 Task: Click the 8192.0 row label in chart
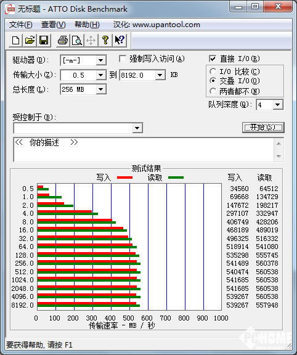coord(22,305)
